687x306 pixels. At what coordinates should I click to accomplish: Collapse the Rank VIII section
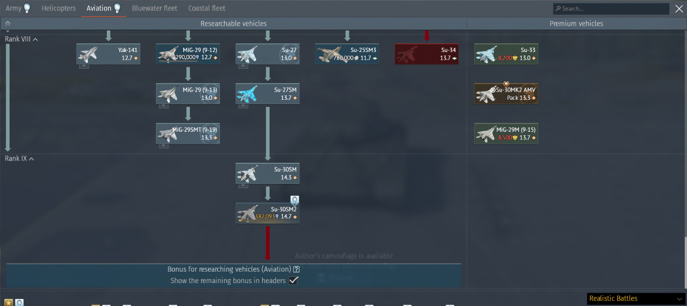click(21, 39)
